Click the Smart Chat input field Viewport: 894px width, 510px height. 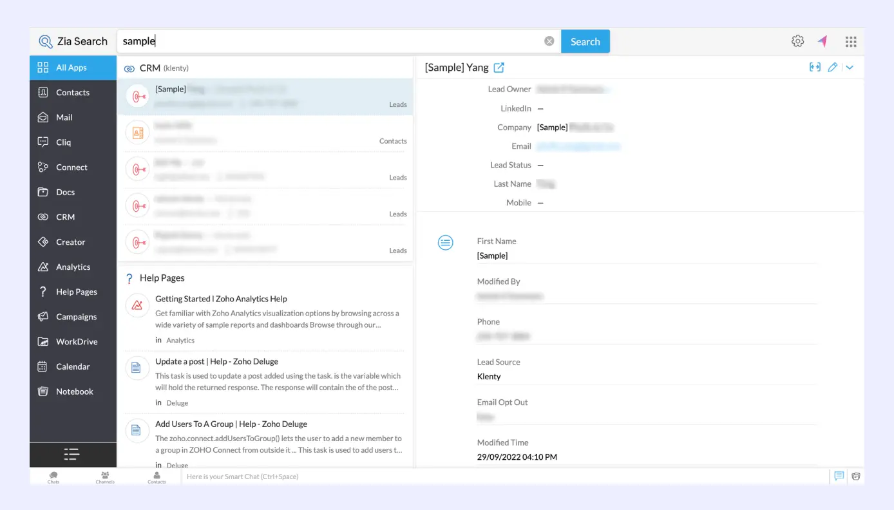pyautogui.click(x=505, y=477)
